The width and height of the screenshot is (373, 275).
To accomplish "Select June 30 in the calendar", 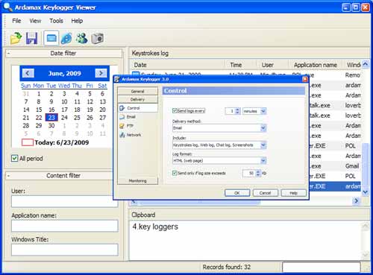I will 51,125.
